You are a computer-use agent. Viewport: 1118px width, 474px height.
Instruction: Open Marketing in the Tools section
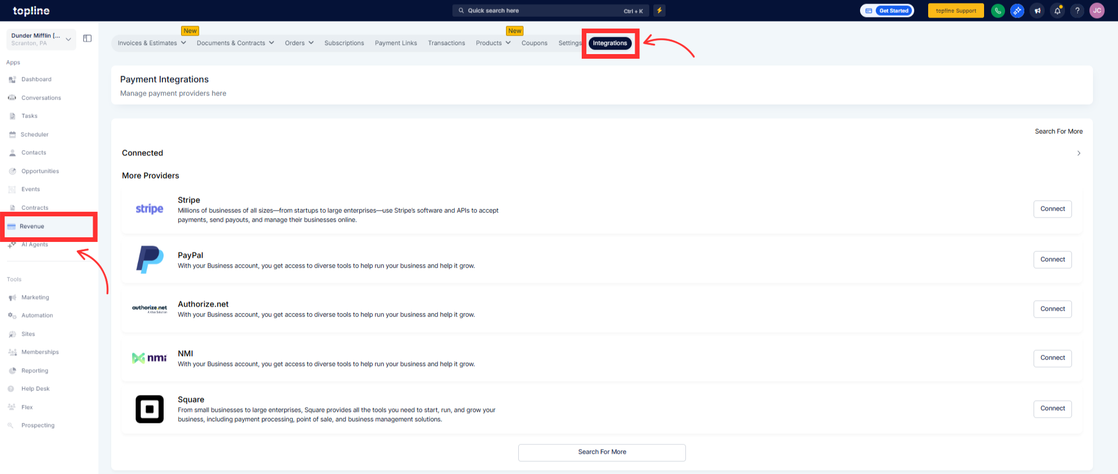(35, 297)
